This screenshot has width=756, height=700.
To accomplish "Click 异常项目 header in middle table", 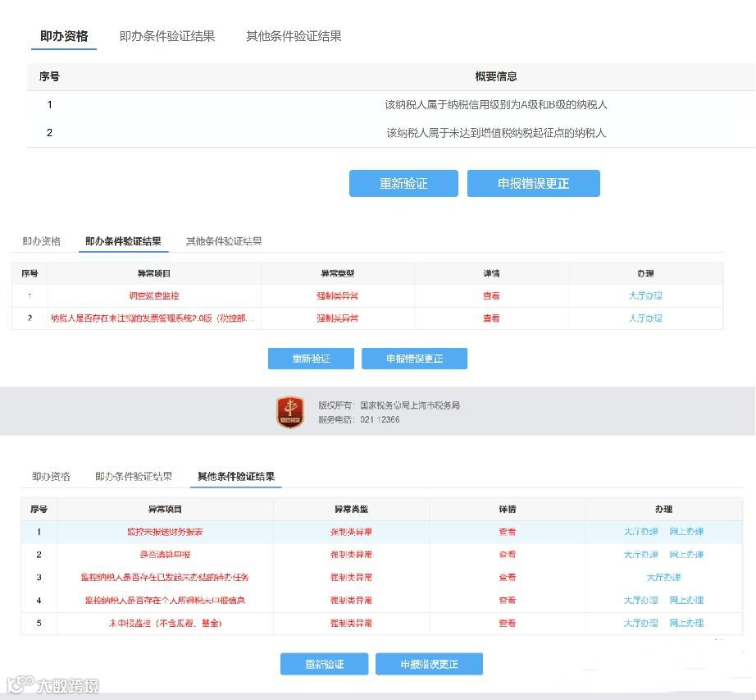I will point(154,273).
